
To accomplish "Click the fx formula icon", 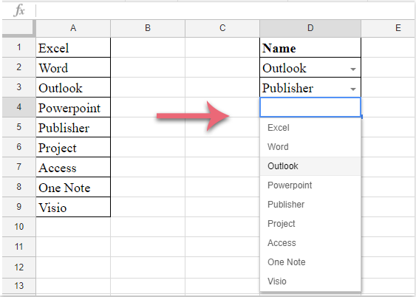I will [19, 10].
